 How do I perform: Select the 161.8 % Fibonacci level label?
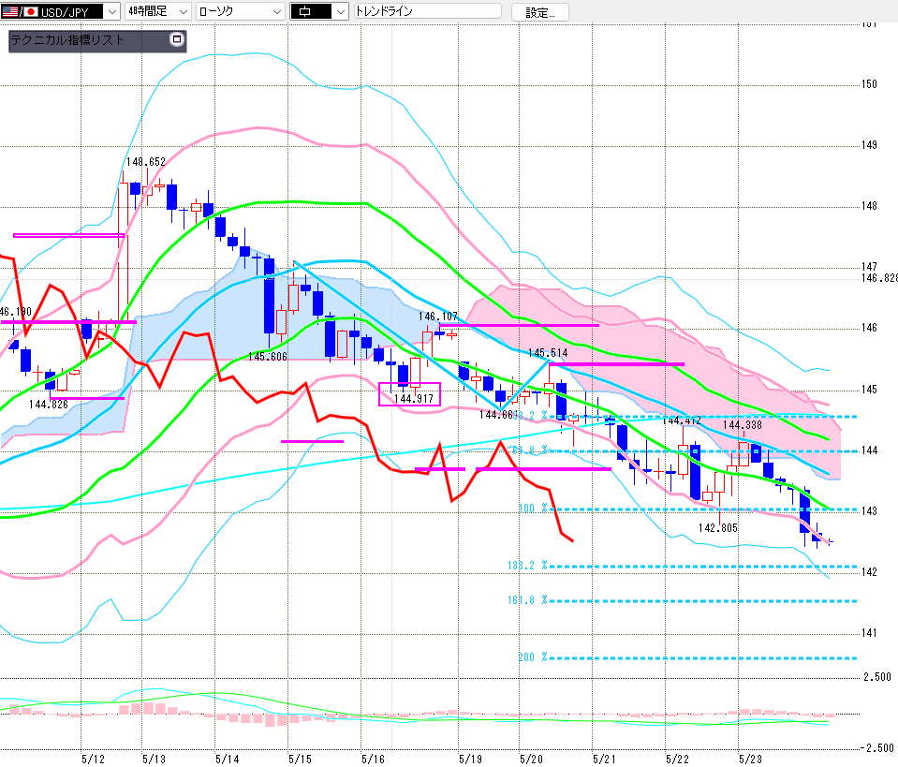[x=527, y=600]
